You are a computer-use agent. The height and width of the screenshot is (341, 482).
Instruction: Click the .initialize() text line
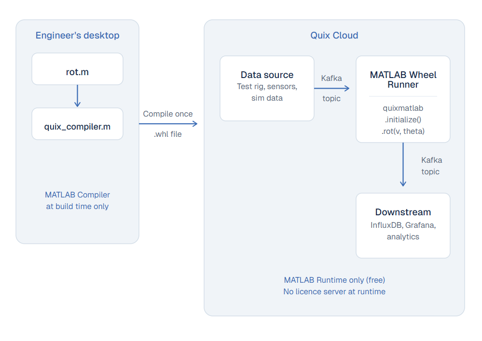tap(403, 120)
